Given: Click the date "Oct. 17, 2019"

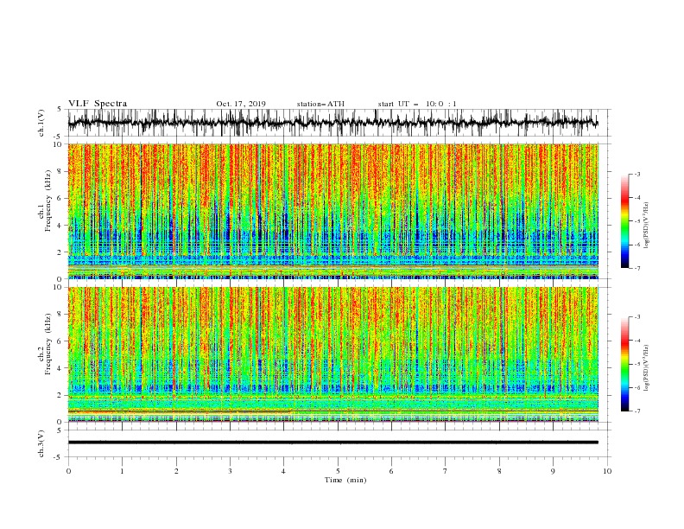Looking at the screenshot, I should [x=241, y=104].
